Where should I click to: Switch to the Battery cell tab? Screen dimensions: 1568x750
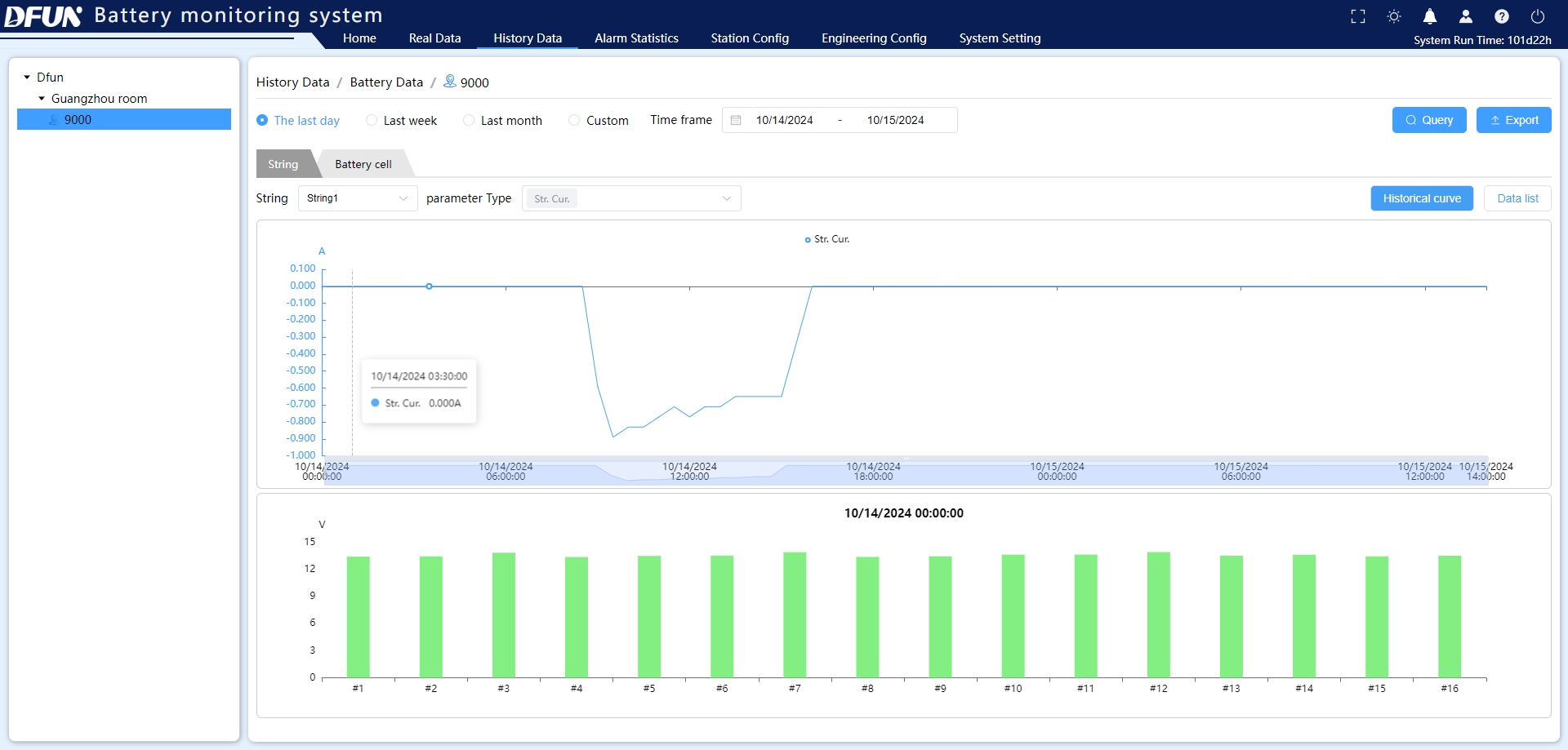point(363,163)
